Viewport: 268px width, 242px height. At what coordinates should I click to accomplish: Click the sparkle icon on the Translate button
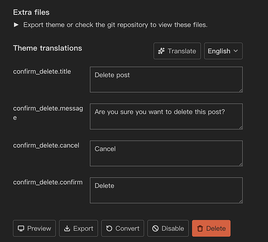(161, 51)
